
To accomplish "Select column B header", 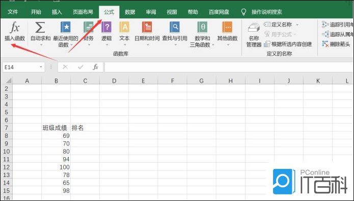I will pos(56,81).
